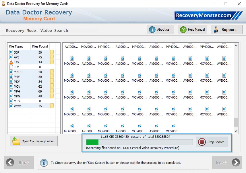Click the M2TS file type icon

[11, 72]
